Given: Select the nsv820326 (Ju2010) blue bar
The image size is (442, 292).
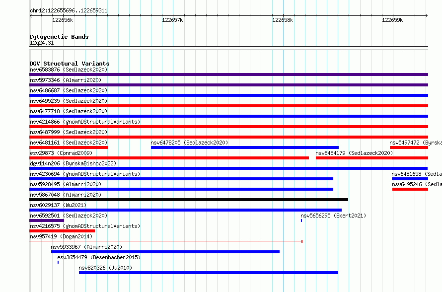Looking at the screenshot, I should 208,273.
